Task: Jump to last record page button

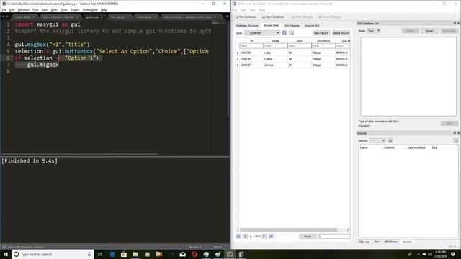Action: coord(271,237)
